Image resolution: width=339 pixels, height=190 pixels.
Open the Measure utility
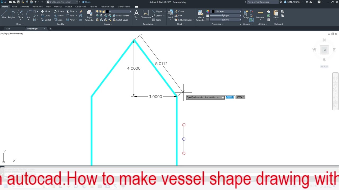pos(260,14)
